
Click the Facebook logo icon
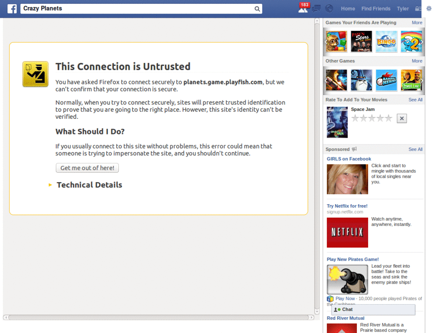click(12, 9)
